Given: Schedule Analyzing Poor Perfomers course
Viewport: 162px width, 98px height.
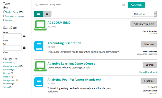Looking at the screenshot, I should (x=149, y=81).
